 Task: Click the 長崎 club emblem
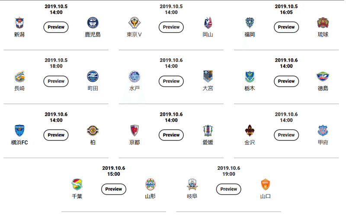(19, 76)
